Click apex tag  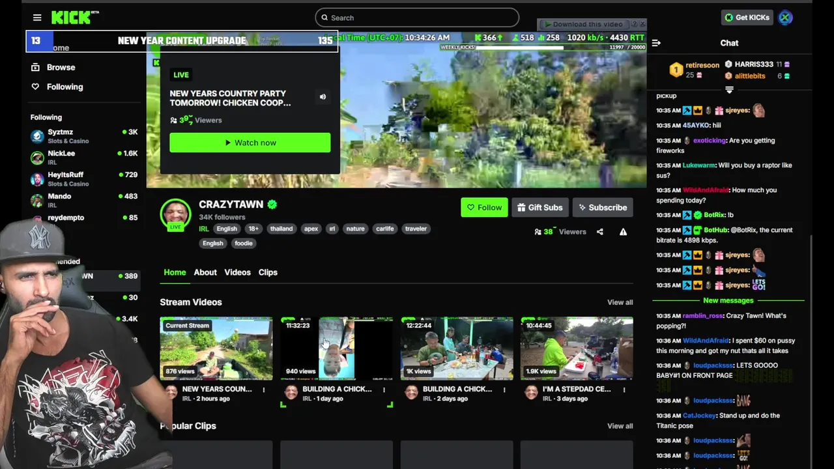(311, 229)
